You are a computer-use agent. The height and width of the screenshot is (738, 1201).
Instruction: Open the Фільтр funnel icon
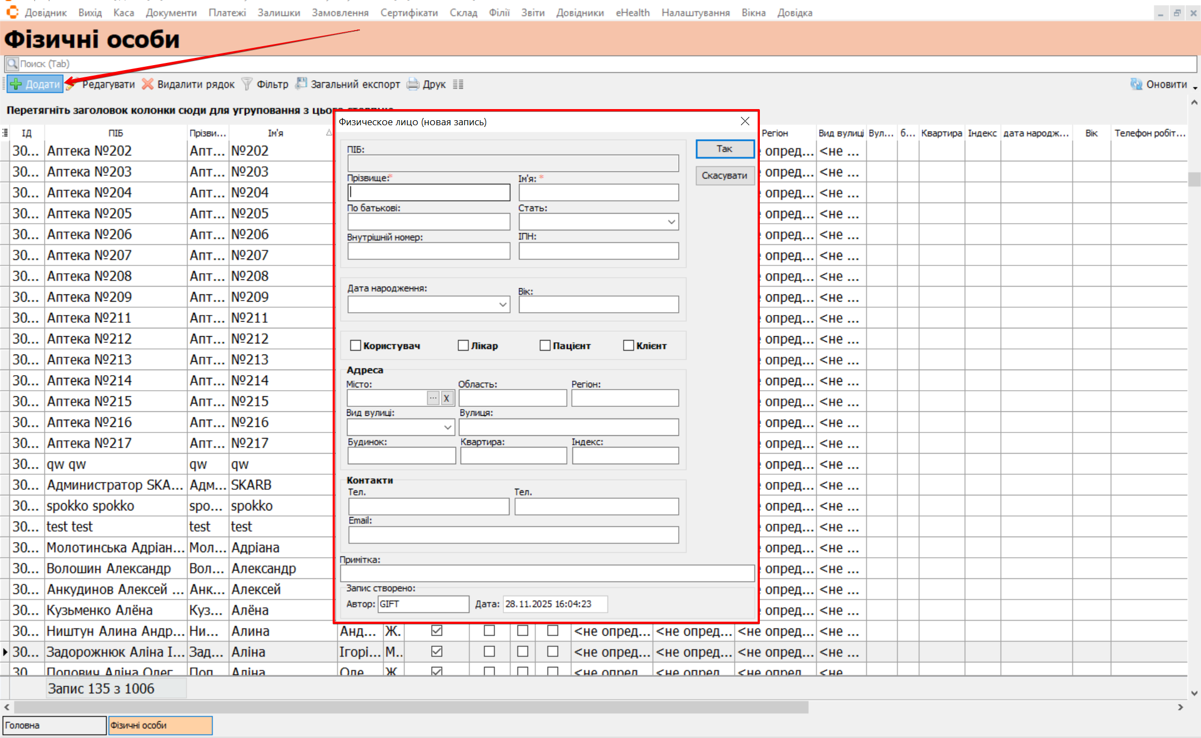coord(247,84)
